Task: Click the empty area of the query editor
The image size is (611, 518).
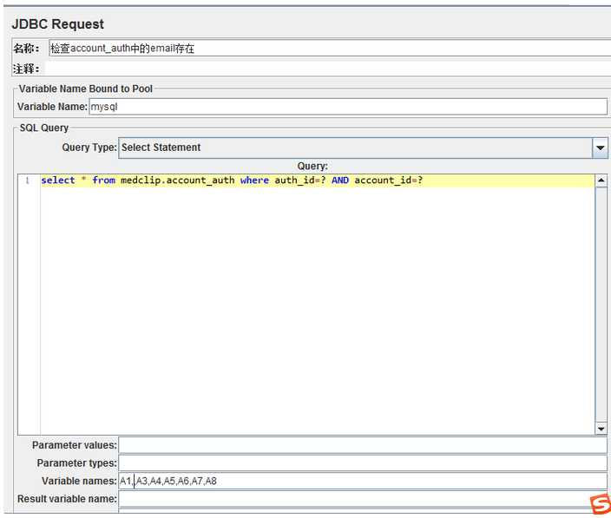Action: [x=318, y=311]
